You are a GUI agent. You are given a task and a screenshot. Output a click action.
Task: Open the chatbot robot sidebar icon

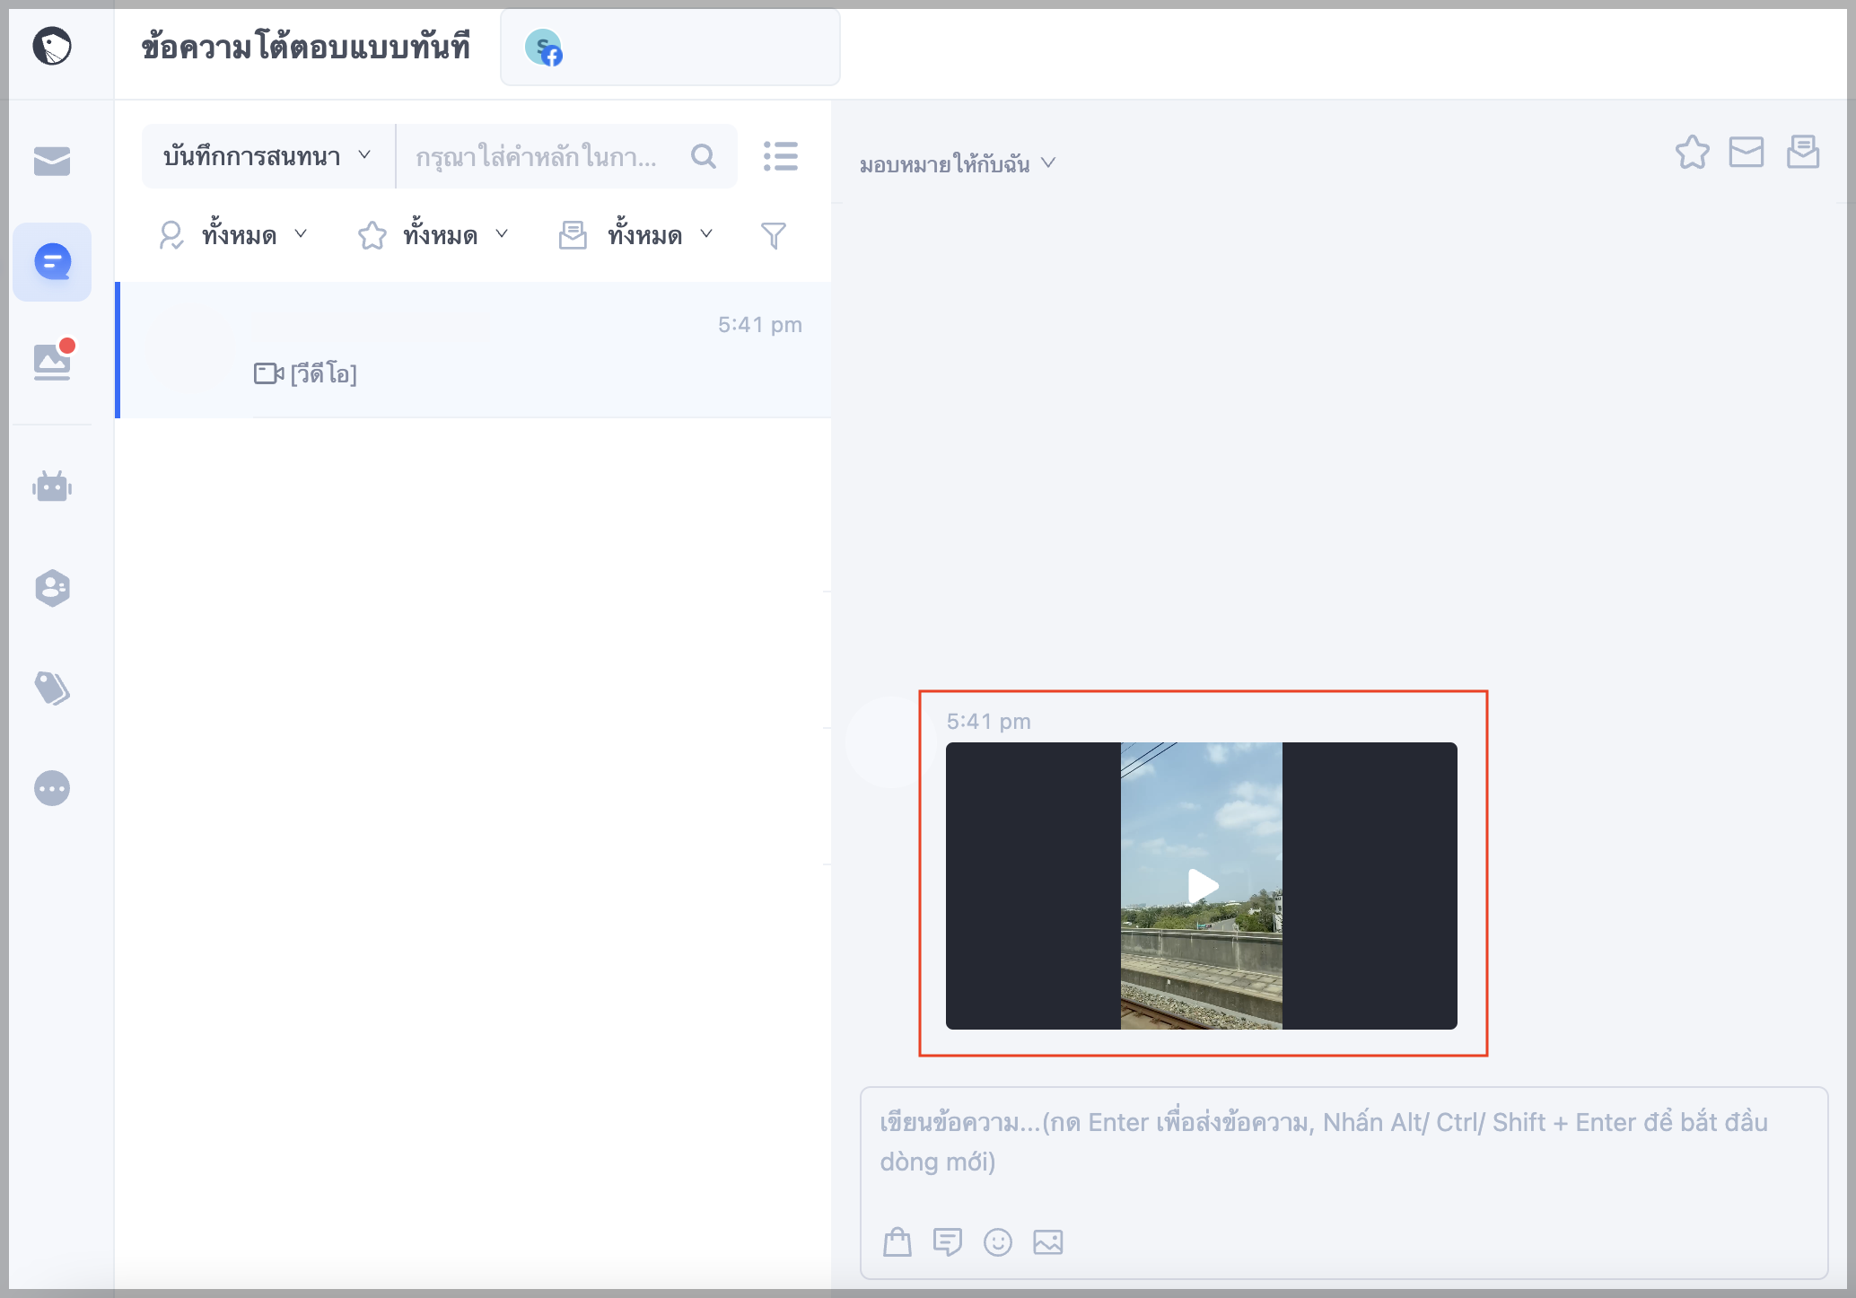52,487
